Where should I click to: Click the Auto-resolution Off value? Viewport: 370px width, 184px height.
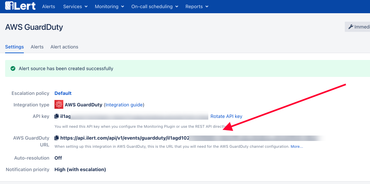(58, 158)
